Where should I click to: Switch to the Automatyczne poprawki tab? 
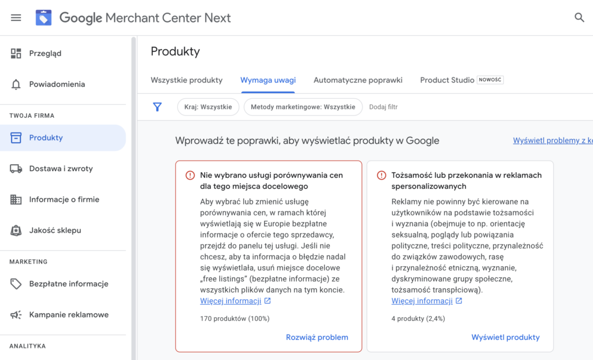pyautogui.click(x=358, y=80)
